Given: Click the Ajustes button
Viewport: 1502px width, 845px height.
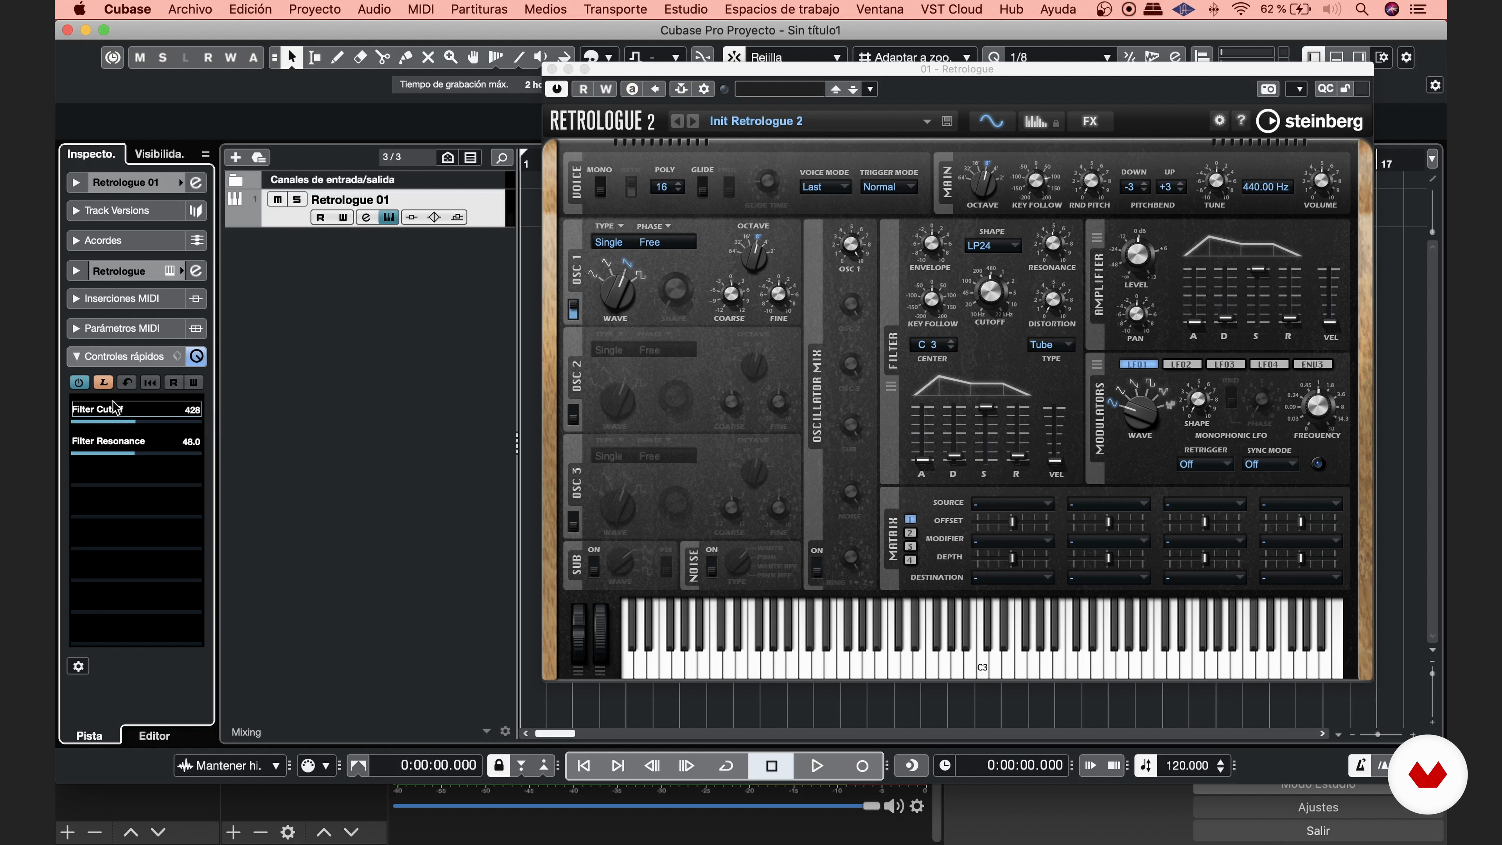Looking at the screenshot, I should [1318, 807].
